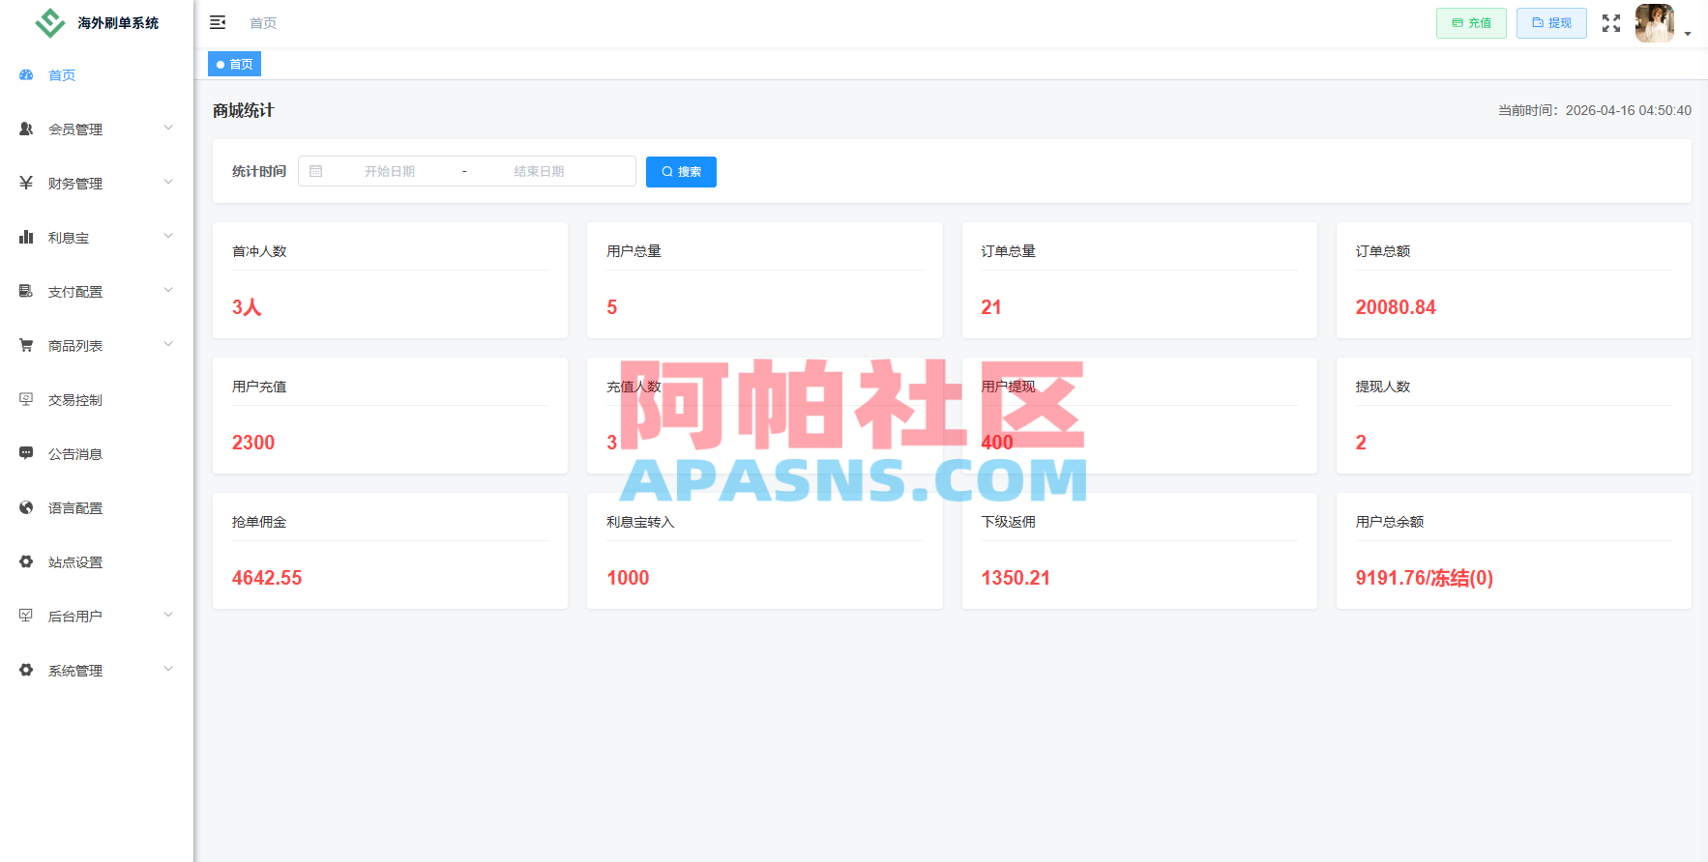Click the 搜索 search button
The image size is (1708, 862).
[x=681, y=172]
